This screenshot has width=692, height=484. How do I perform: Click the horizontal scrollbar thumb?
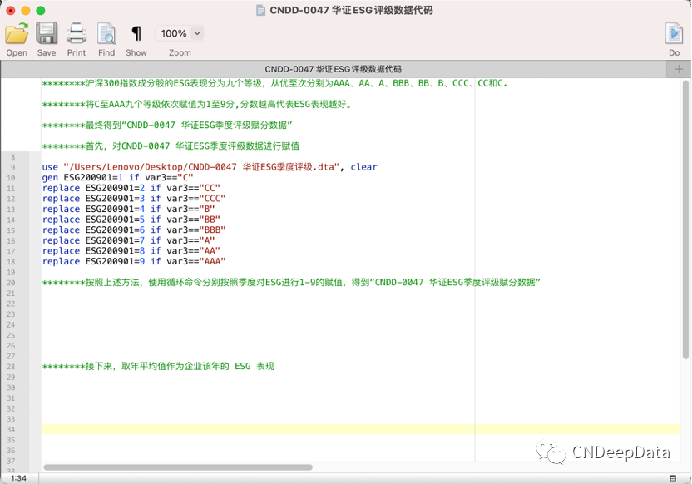[x=178, y=467]
